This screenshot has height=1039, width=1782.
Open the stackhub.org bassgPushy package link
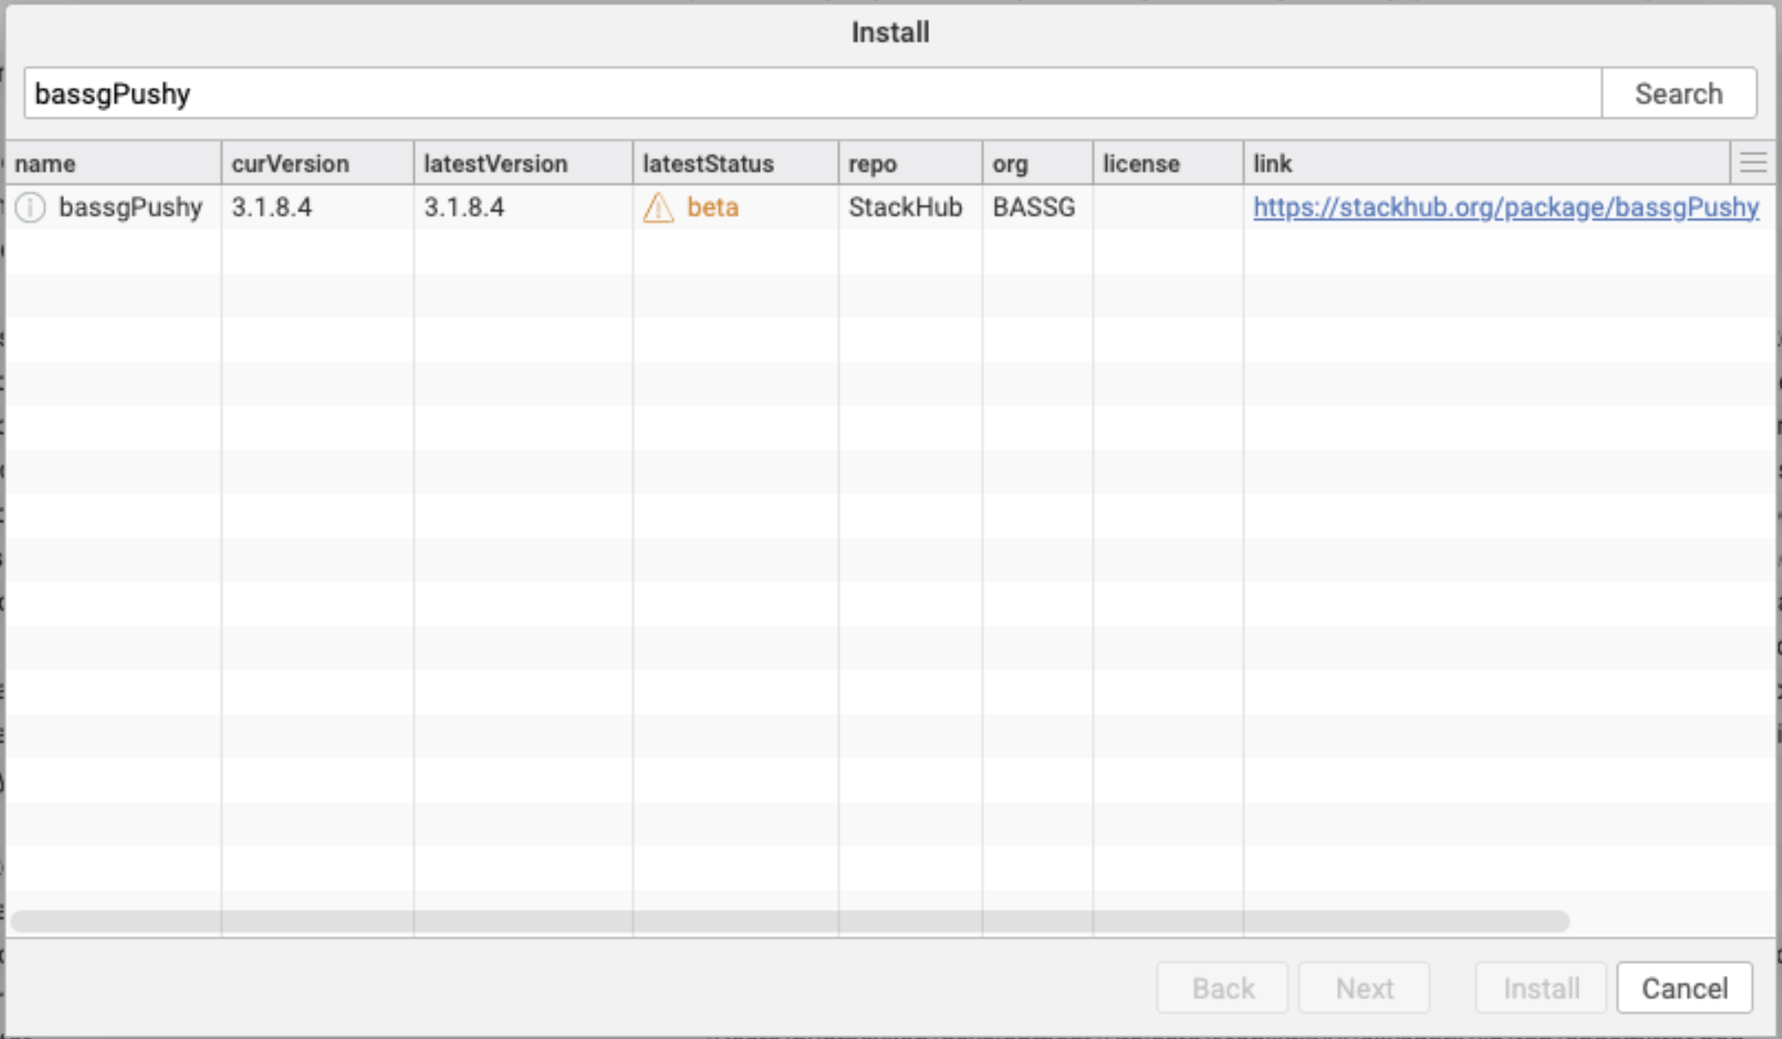[1505, 208]
